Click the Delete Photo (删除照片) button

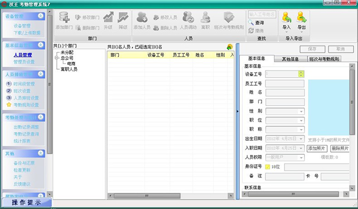click(340, 149)
